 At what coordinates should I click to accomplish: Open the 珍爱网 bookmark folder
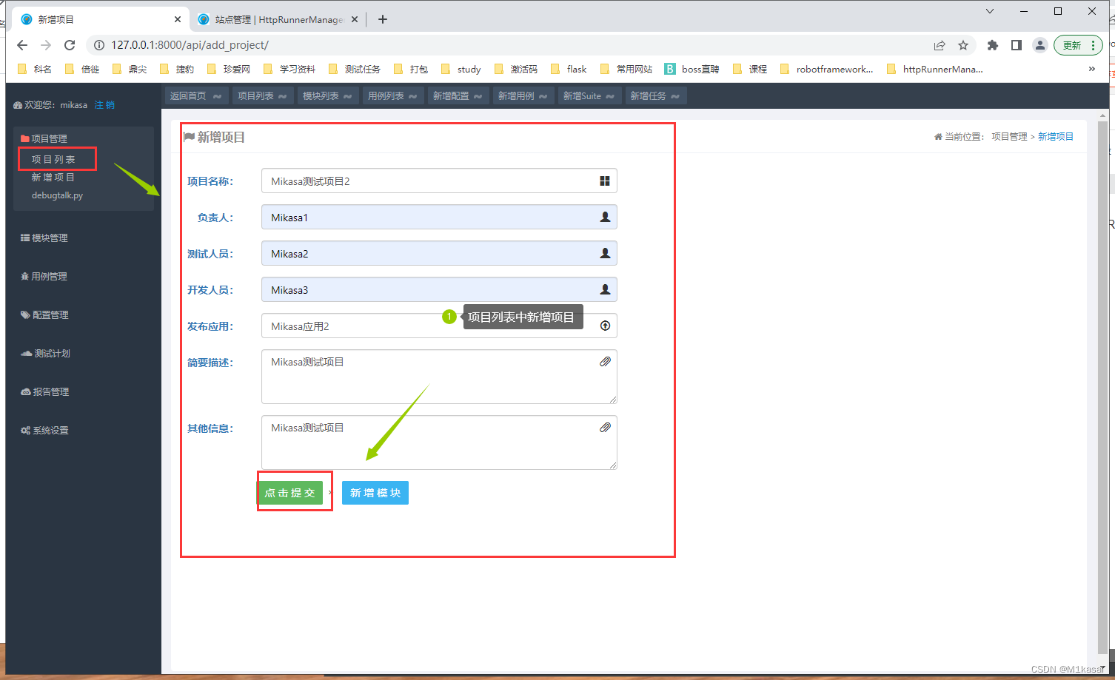pyautogui.click(x=229, y=69)
